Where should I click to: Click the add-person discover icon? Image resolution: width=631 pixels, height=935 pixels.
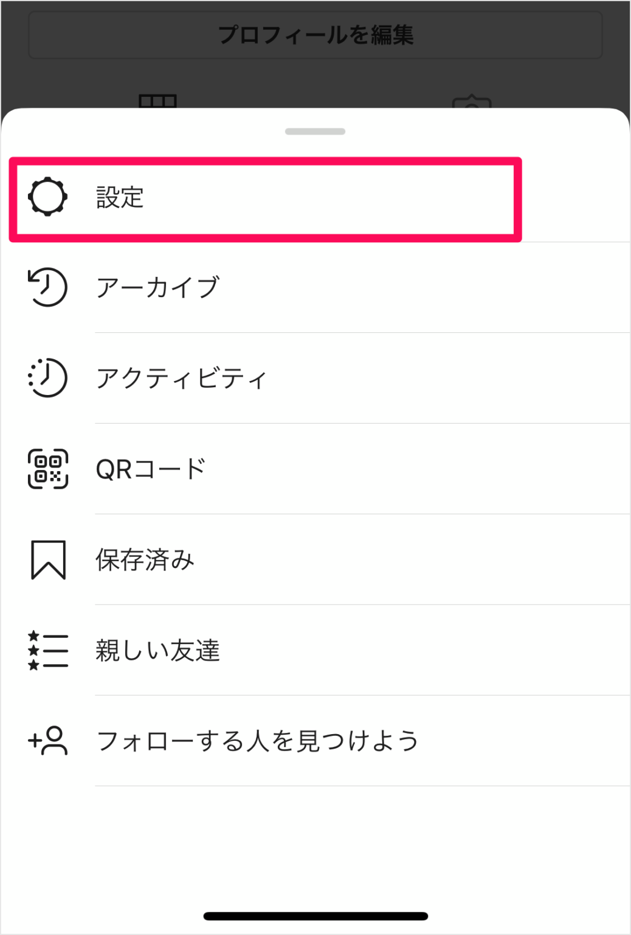(x=47, y=741)
